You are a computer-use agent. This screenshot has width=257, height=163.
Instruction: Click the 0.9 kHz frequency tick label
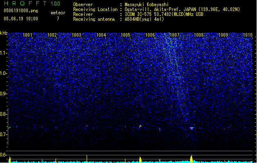3,94
